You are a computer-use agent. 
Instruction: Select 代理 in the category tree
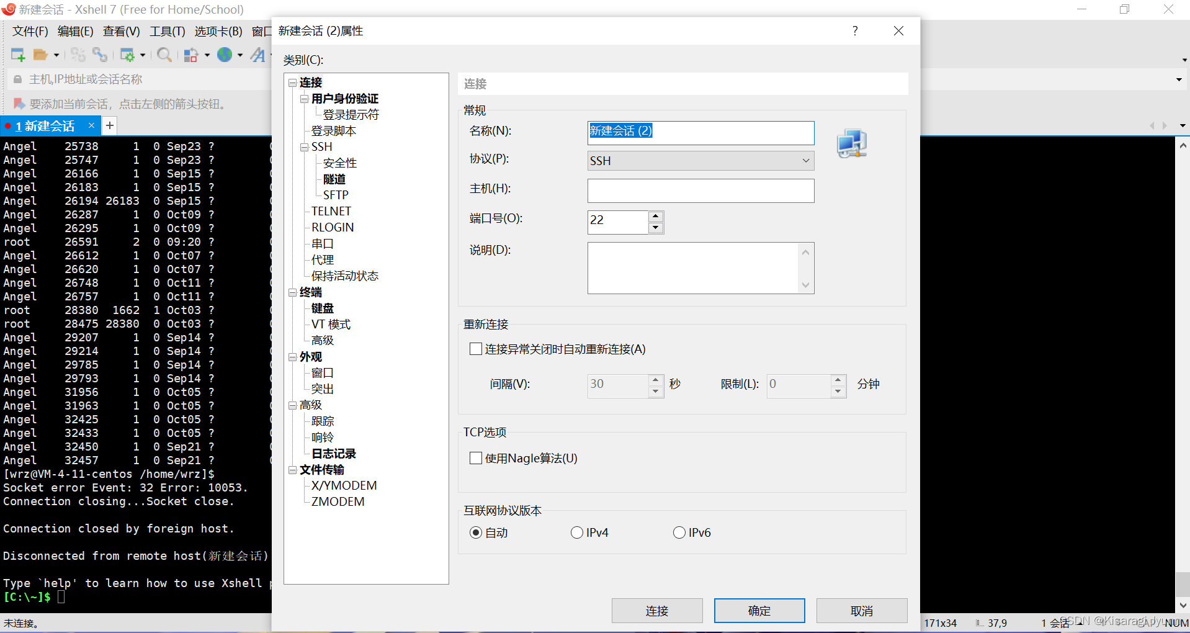coord(323,260)
